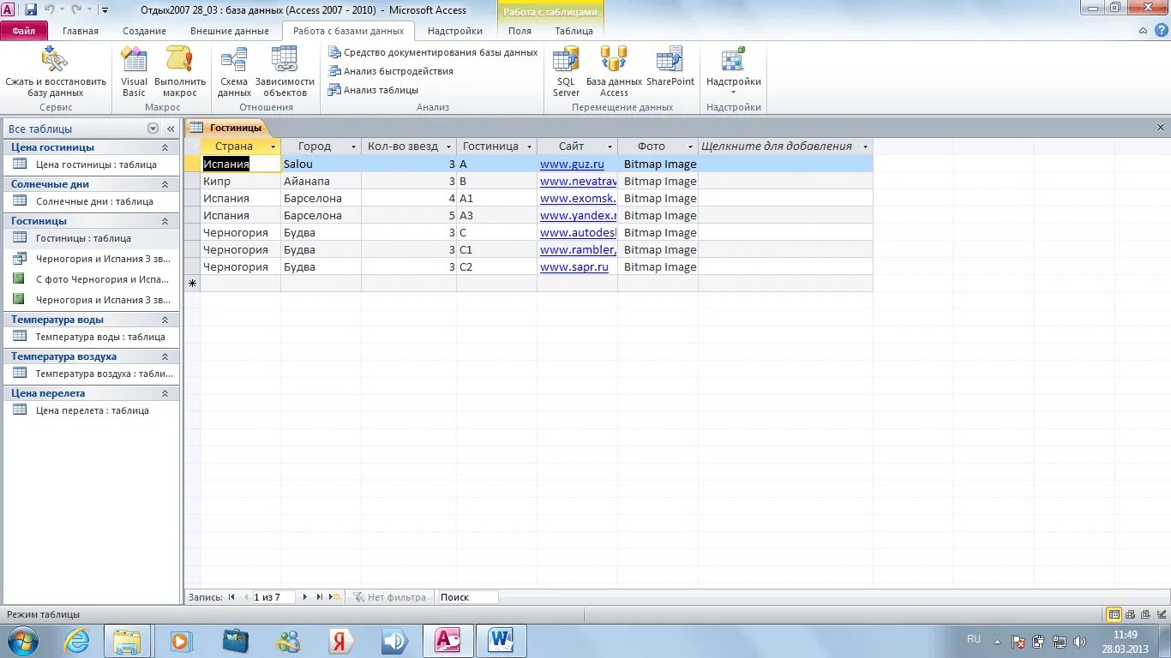
Task: Click the 'Нет фильтра' filter button
Action: [390, 597]
